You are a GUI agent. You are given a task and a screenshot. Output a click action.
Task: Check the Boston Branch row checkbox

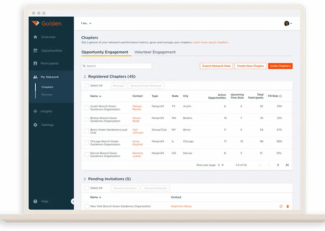[87, 119]
